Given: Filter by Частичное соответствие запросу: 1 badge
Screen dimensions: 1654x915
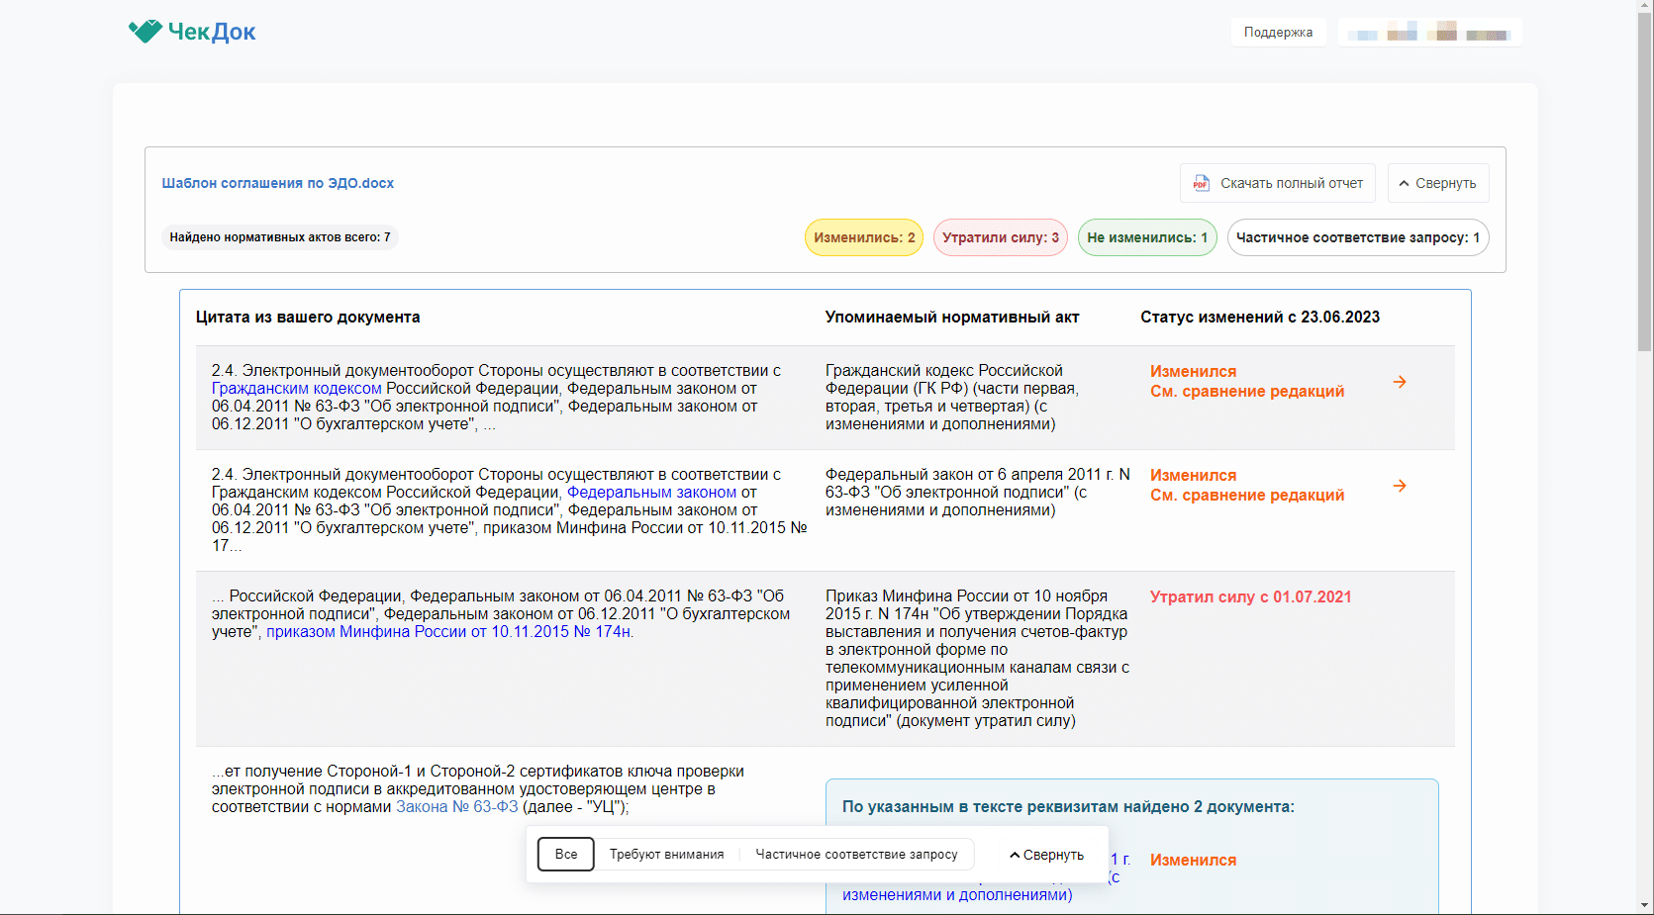Looking at the screenshot, I should pyautogui.click(x=1357, y=237).
